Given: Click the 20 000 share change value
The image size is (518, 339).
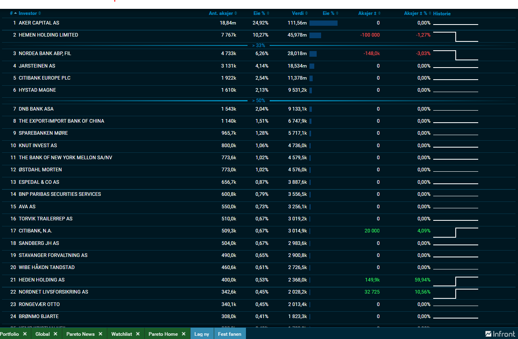Looking at the screenshot, I should click(372, 231).
